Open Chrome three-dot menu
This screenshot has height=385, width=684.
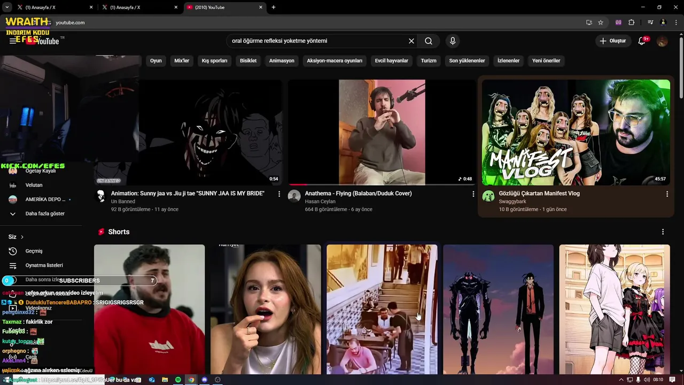point(676,22)
